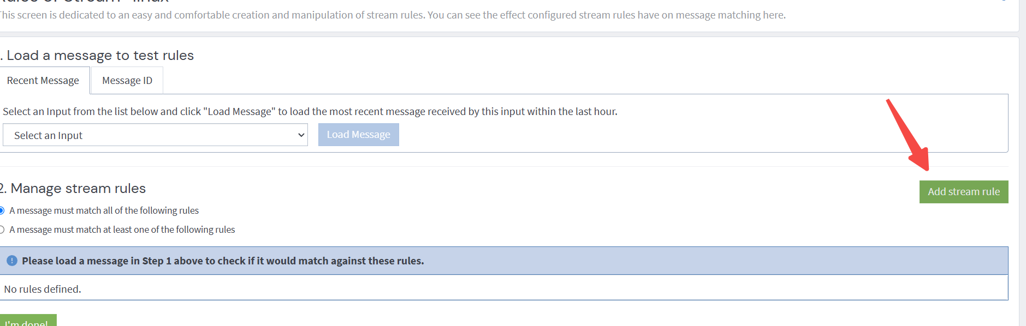Open the Message ID tab
This screenshot has height=326, width=1026.
(x=127, y=81)
